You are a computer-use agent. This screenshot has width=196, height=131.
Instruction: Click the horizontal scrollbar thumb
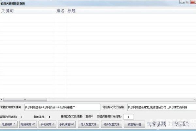click(x=25, y=100)
